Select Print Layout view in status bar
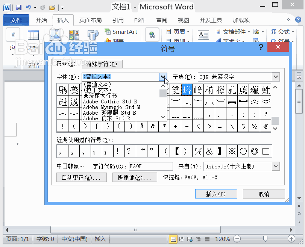The width and height of the screenshot is (305, 247). click(173, 239)
